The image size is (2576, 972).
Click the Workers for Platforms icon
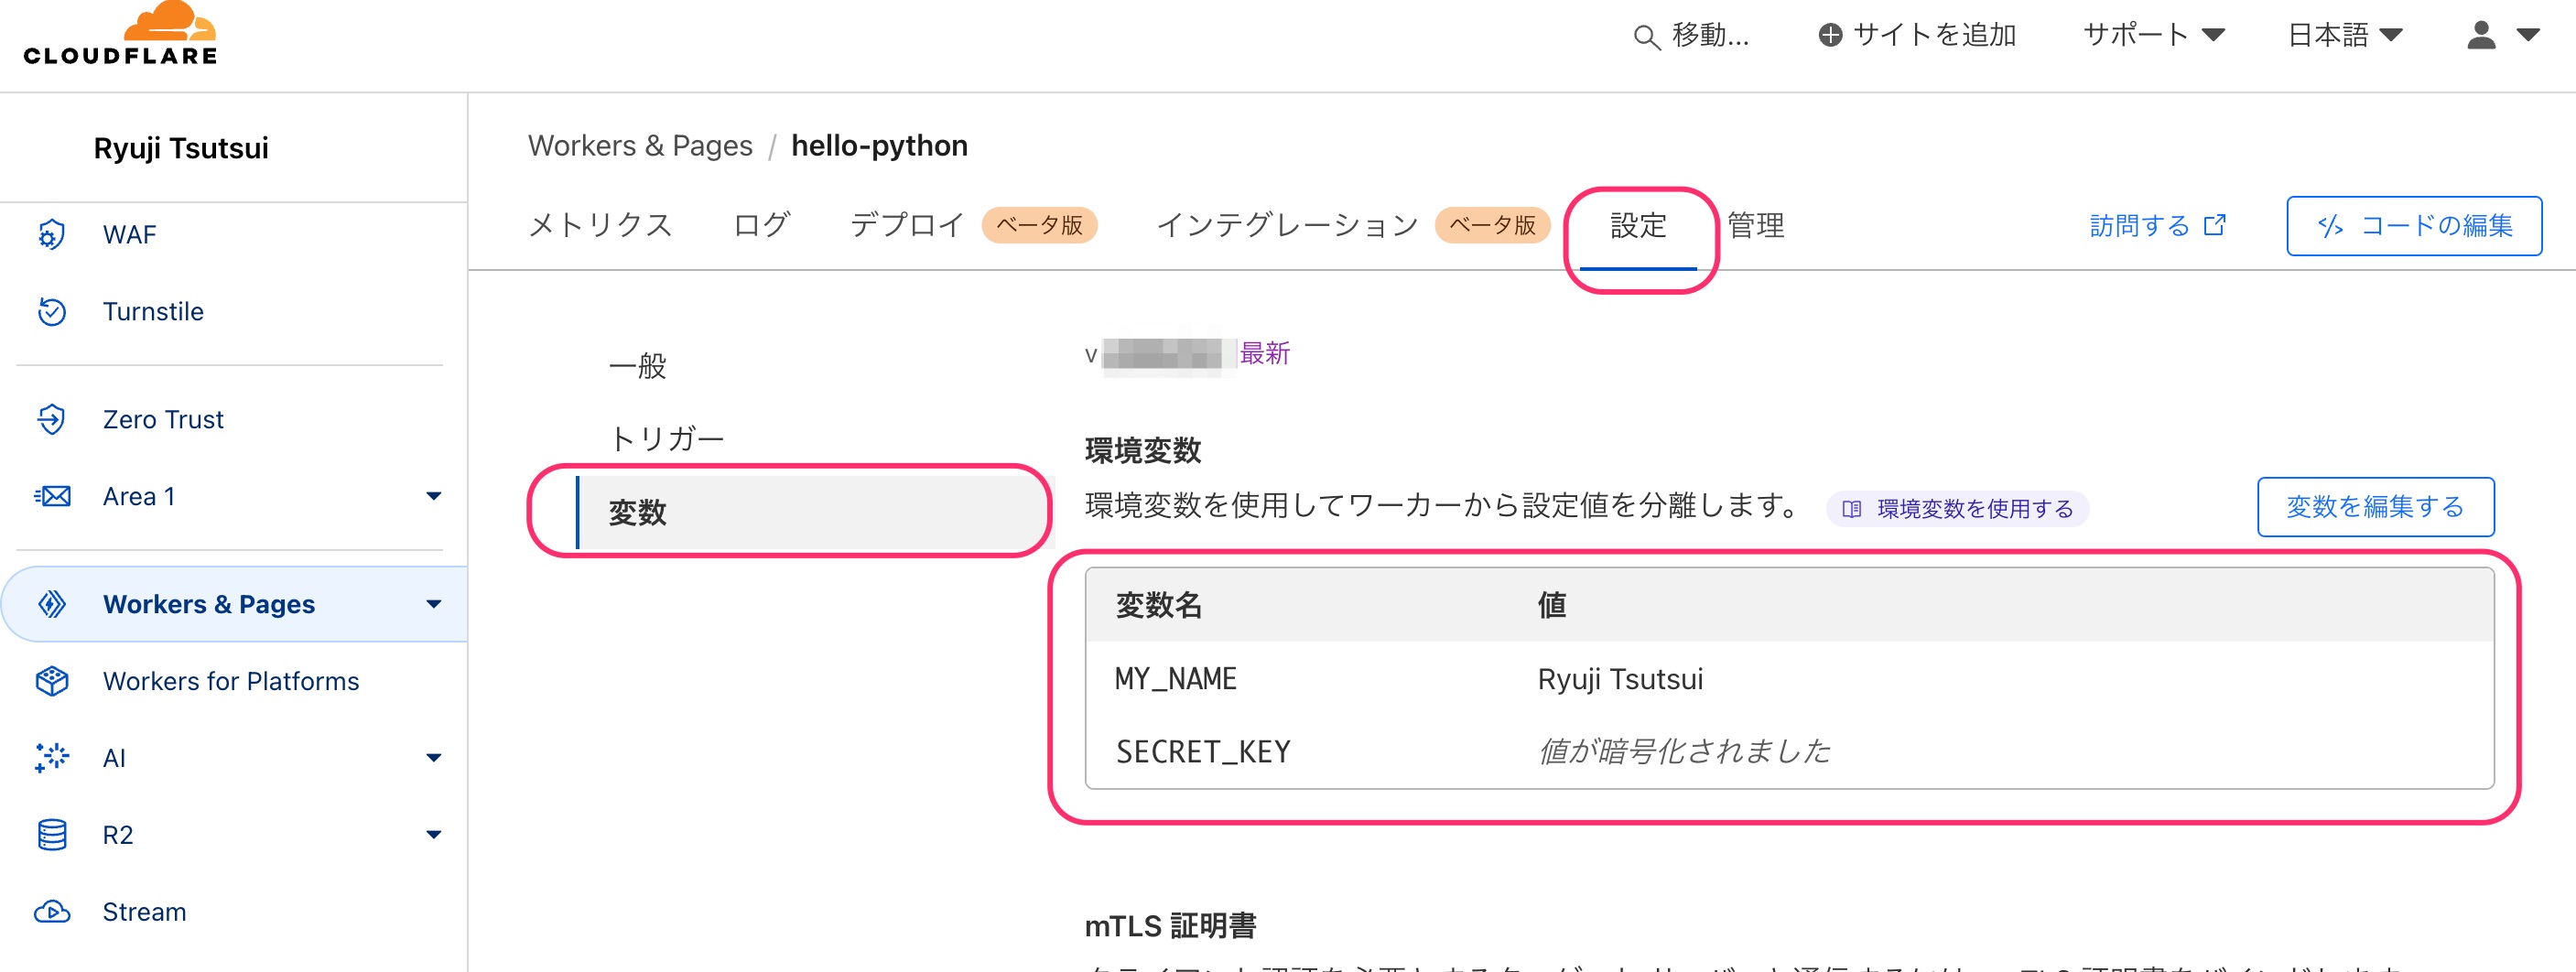[x=52, y=681]
